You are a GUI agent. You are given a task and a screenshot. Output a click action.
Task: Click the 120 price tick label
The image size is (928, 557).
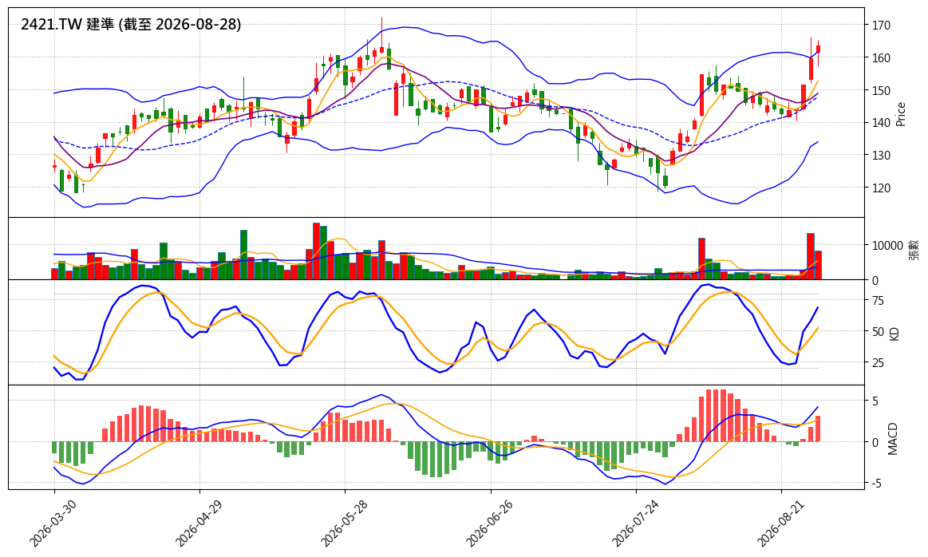tap(881, 188)
